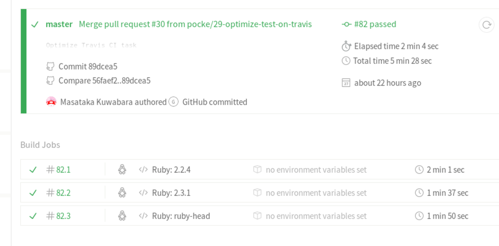Click the restart build circular arrow icon

[x=486, y=25]
